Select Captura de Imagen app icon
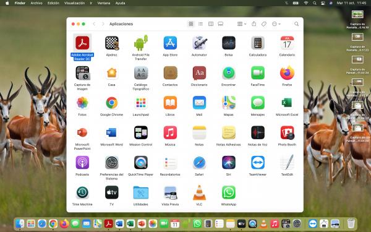371x232 pixels. [x=82, y=73]
